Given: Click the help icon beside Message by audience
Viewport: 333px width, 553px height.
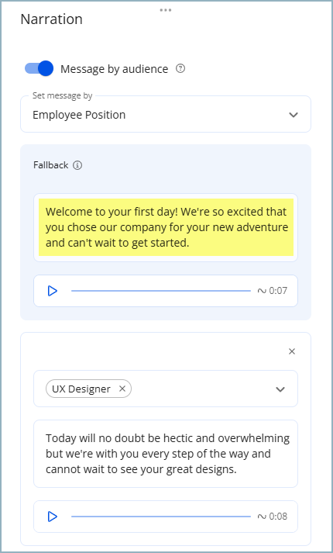Looking at the screenshot, I should click(180, 68).
